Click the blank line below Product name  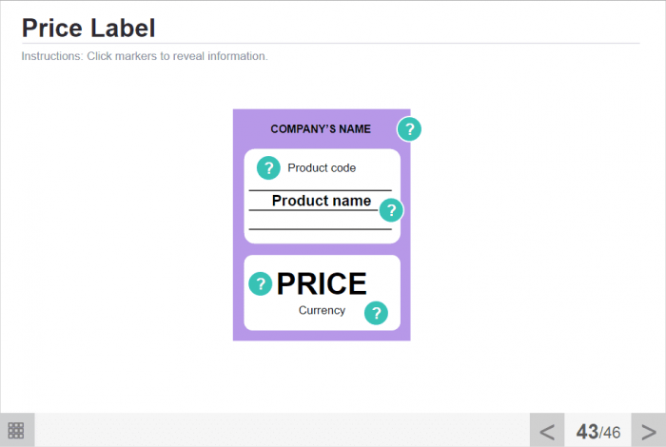320,228
